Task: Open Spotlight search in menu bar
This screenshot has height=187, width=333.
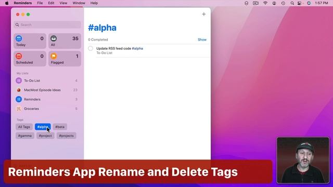Action: pos(292,3)
